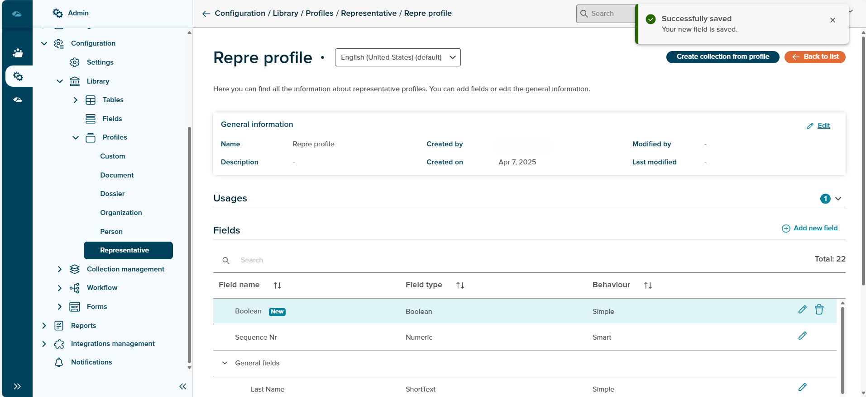Click the Workflow nodes icon

(x=75, y=288)
